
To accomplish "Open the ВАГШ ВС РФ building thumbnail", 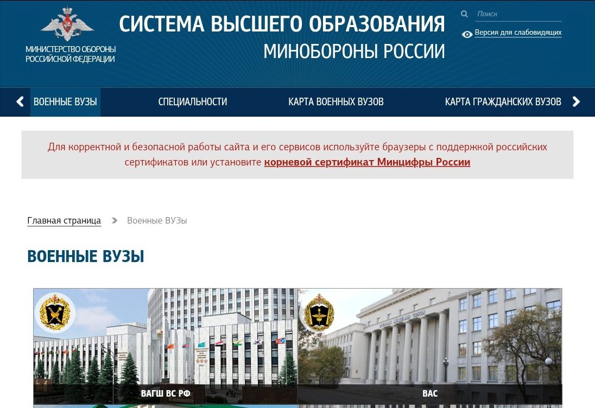I will (166, 346).
